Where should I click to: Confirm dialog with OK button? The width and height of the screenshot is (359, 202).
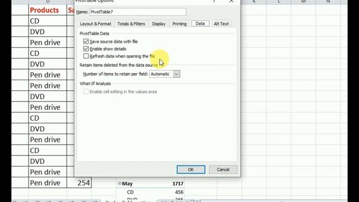191,169
